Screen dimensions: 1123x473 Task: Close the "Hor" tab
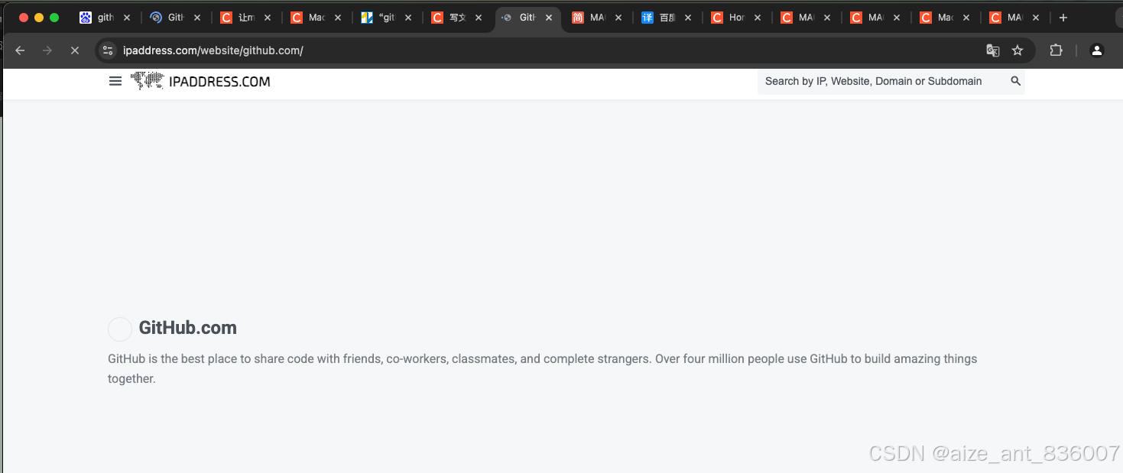coord(758,18)
